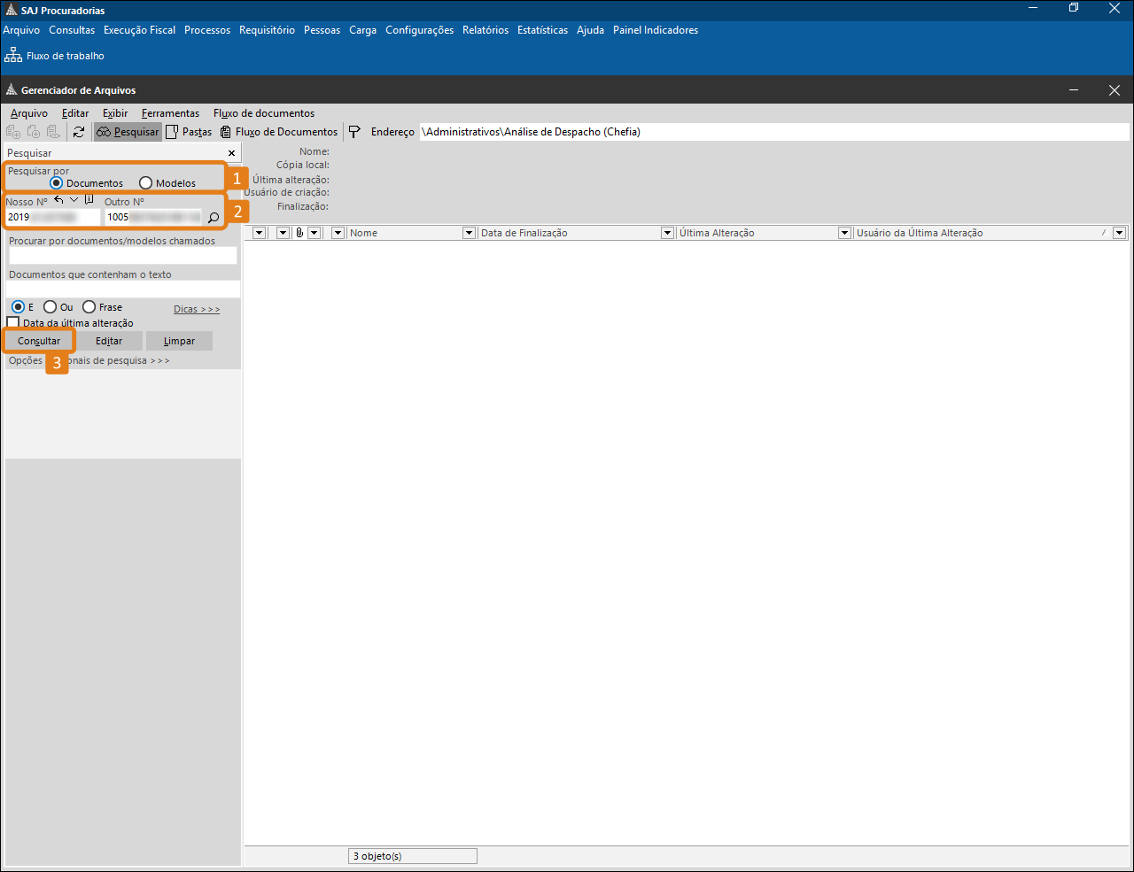The width and height of the screenshot is (1134, 872).
Task: Select the Frase radio option
Action: coord(89,307)
